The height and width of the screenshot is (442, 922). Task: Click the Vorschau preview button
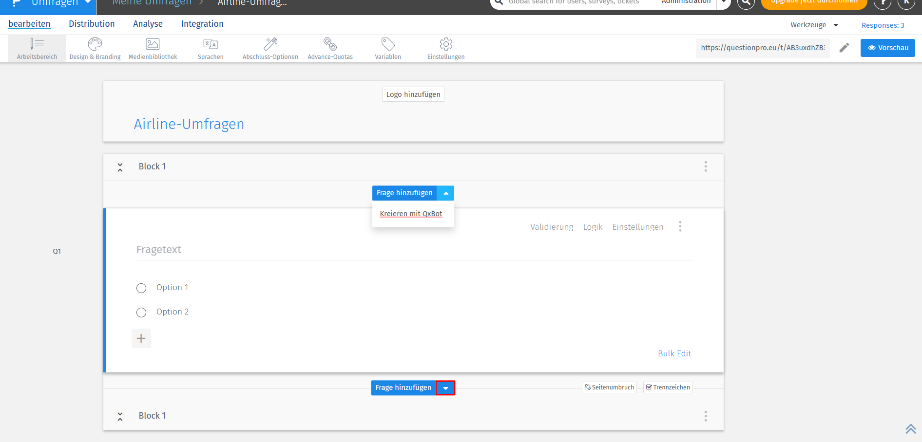point(887,48)
